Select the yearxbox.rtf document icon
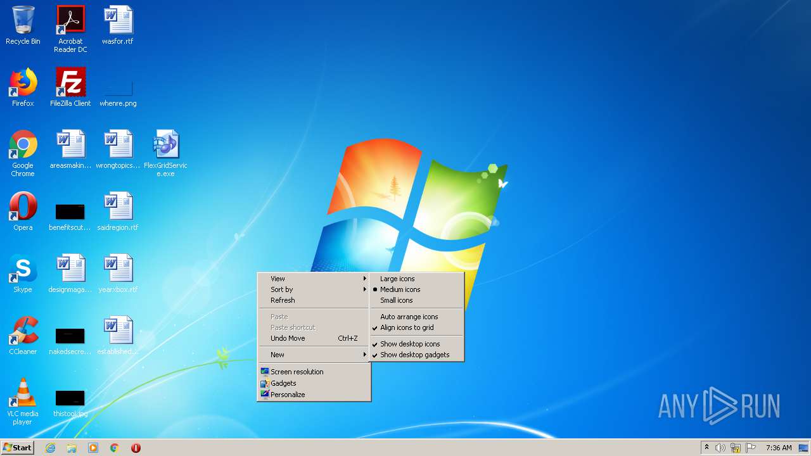The width and height of the screenshot is (811, 456). pyautogui.click(x=118, y=274)
